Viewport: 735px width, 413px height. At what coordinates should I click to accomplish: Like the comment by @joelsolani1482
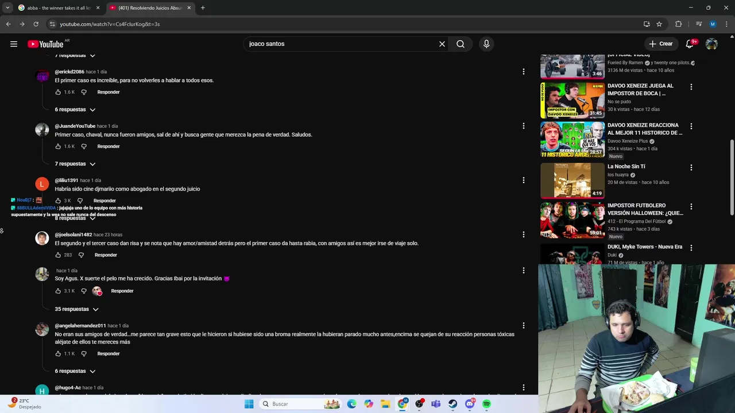coord(58,255)
